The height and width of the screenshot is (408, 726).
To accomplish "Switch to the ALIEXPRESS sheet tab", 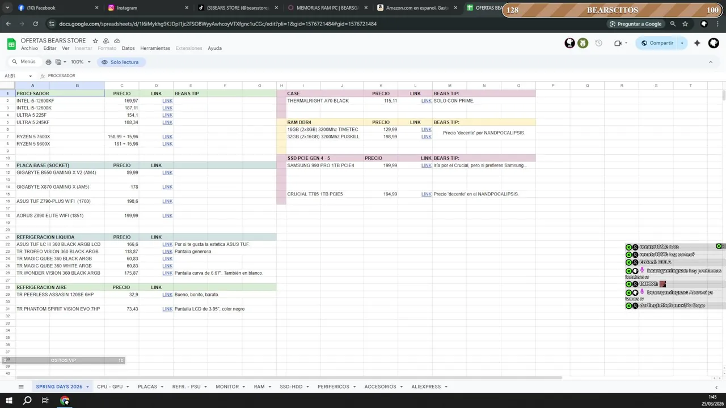I will 426,386.
